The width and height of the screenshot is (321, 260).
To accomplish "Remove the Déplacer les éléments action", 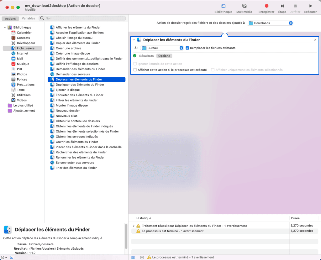I will pos(315,40).
